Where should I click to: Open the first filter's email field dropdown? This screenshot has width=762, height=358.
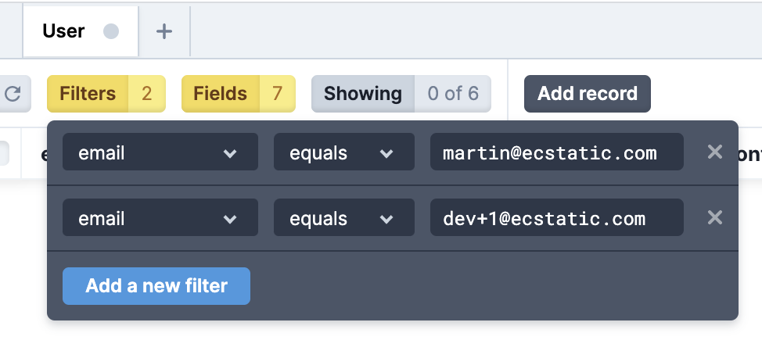coord(160,152)
